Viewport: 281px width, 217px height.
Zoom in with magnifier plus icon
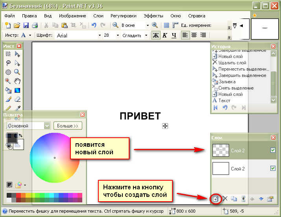[155, 25]
